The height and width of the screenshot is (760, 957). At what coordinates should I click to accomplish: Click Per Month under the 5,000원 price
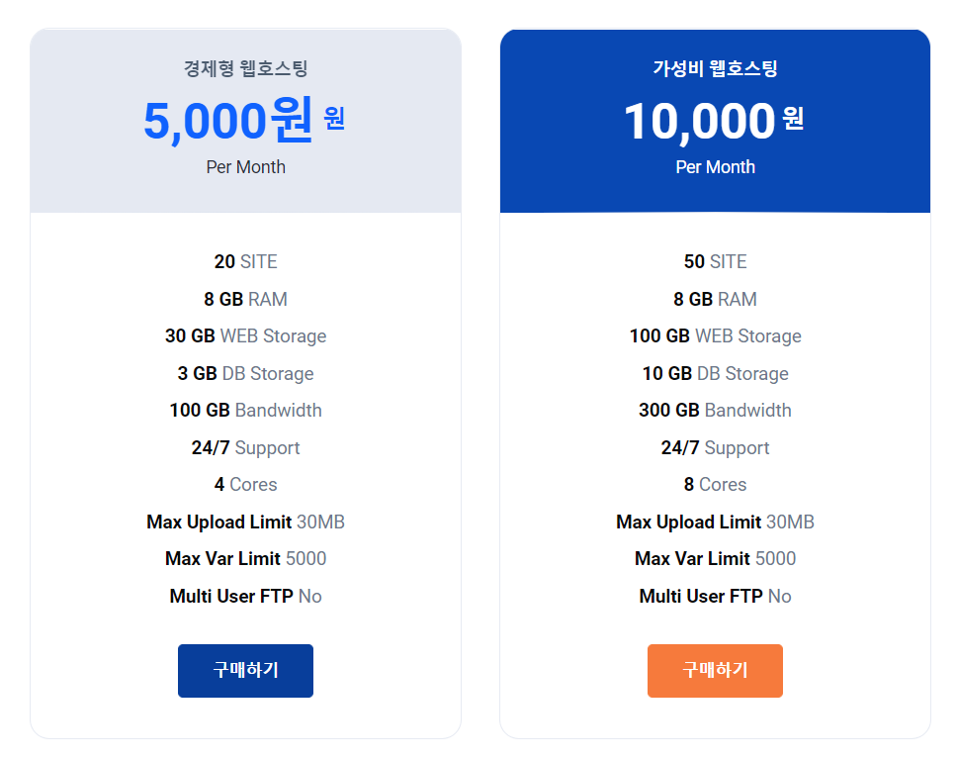pyautogui.click(x=245, y=167)
